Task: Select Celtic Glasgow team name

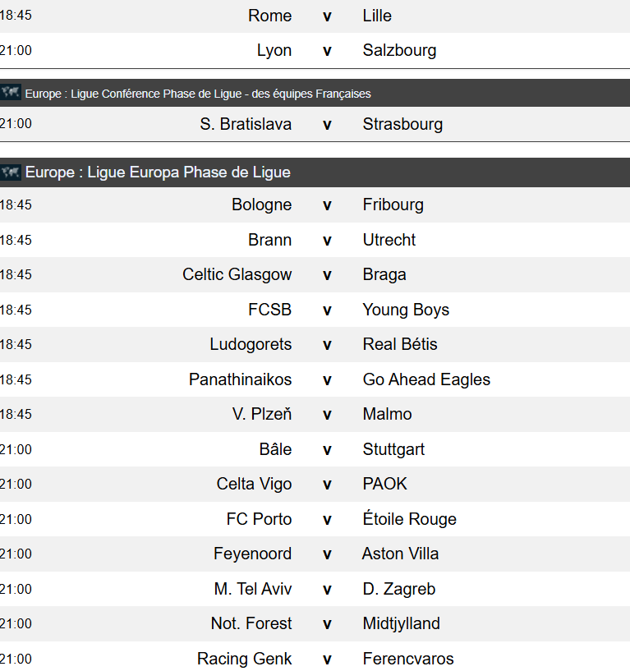Action: coord(237,274)
